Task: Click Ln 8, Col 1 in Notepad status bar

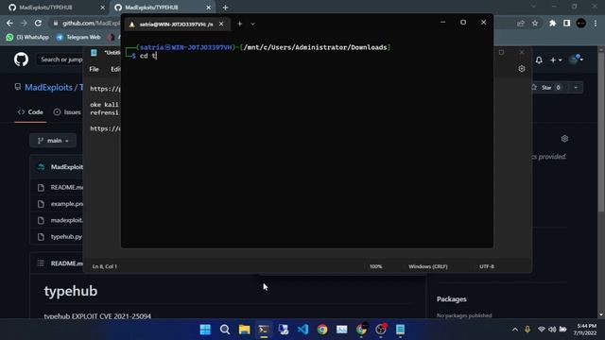Action: 105,266
